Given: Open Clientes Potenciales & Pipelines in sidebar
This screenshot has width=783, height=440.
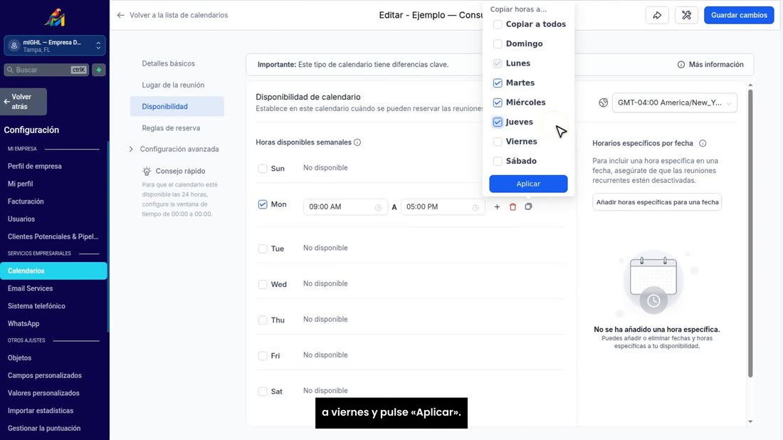Looking at the screenshot, I should [x=53, y=236].
